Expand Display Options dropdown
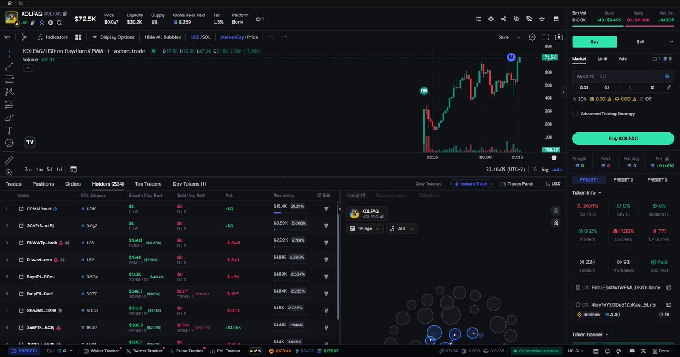 (113, 37)
